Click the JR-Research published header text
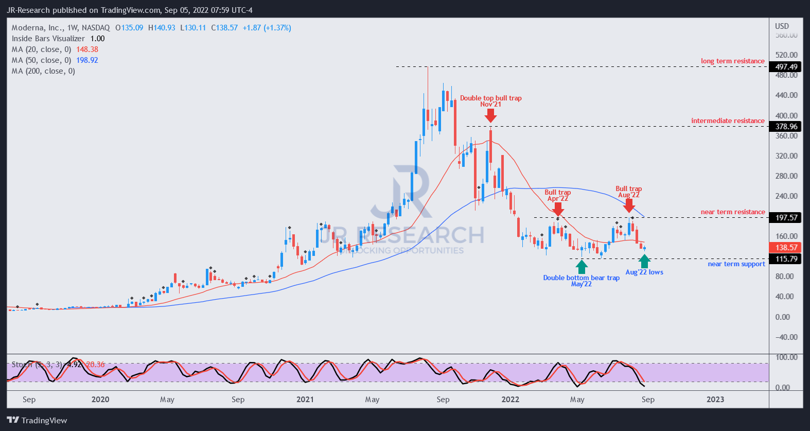 (x=130, y=10)
